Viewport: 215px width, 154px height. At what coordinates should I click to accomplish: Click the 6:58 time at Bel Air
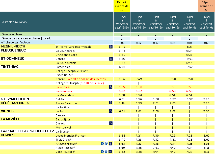(155, 99)
